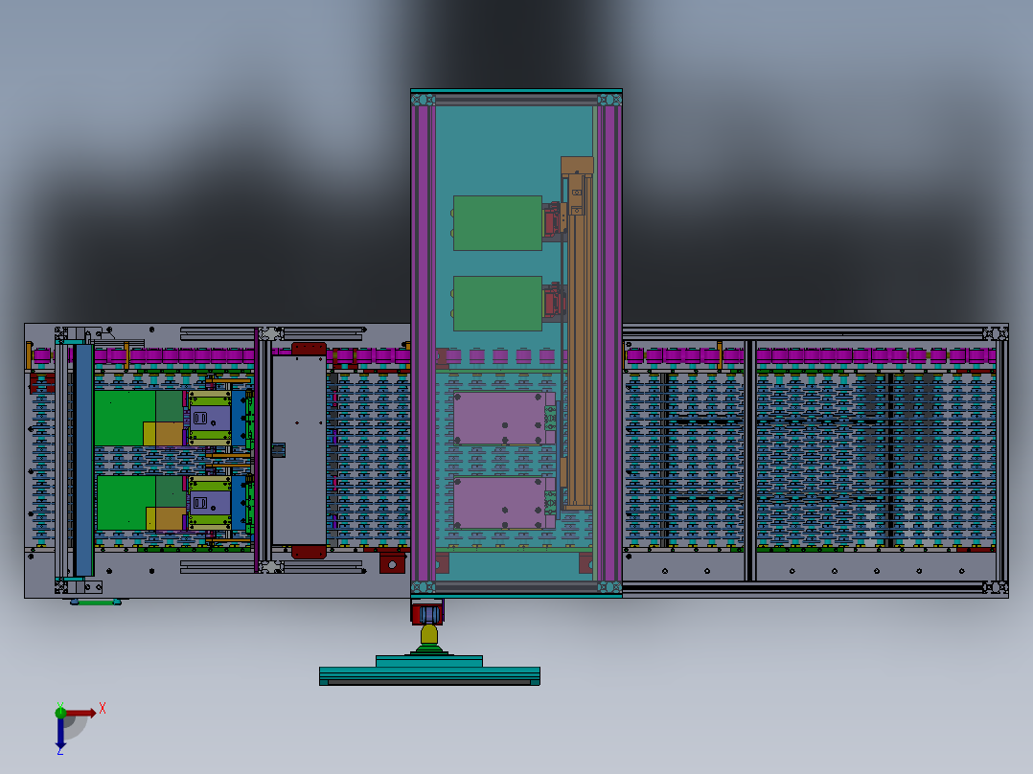
Task: Select the lower bright green block on the left conveyor
Action: (x=126, y=503)
